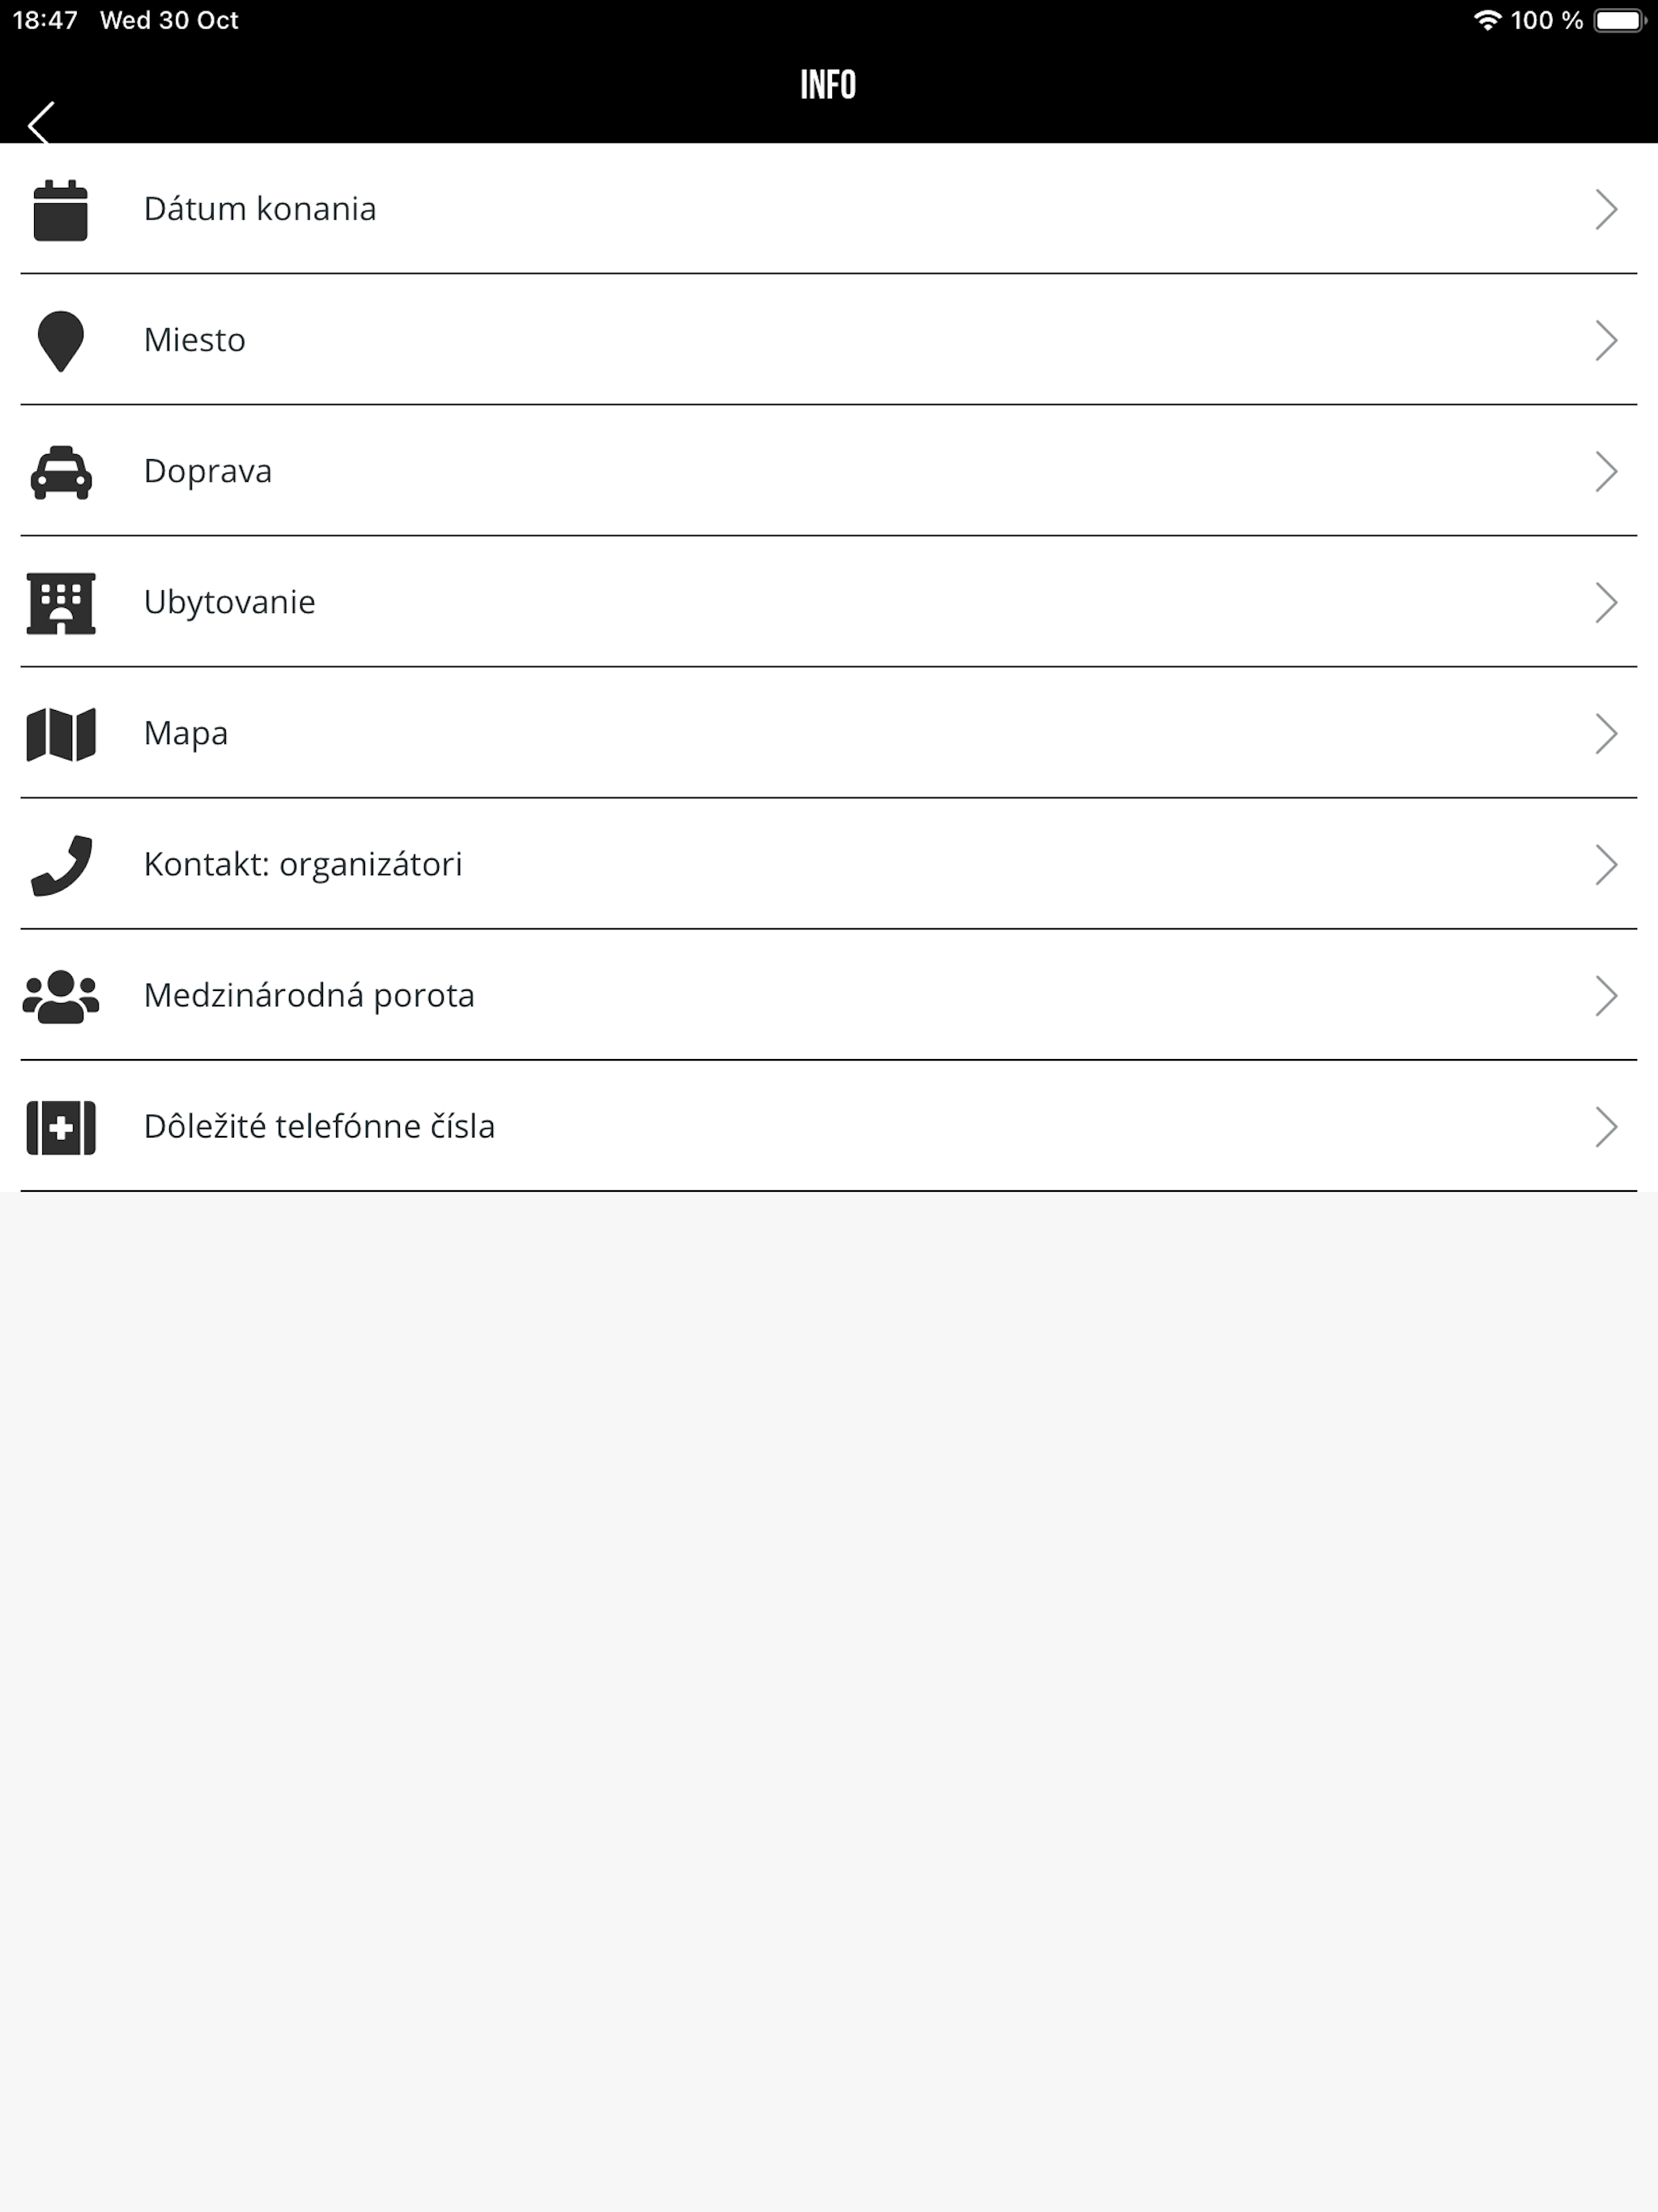The width and height of the screenshot is (1658, 2212).
Task: Expand Dátum konania via its chevron
Action: (1606, 210)
